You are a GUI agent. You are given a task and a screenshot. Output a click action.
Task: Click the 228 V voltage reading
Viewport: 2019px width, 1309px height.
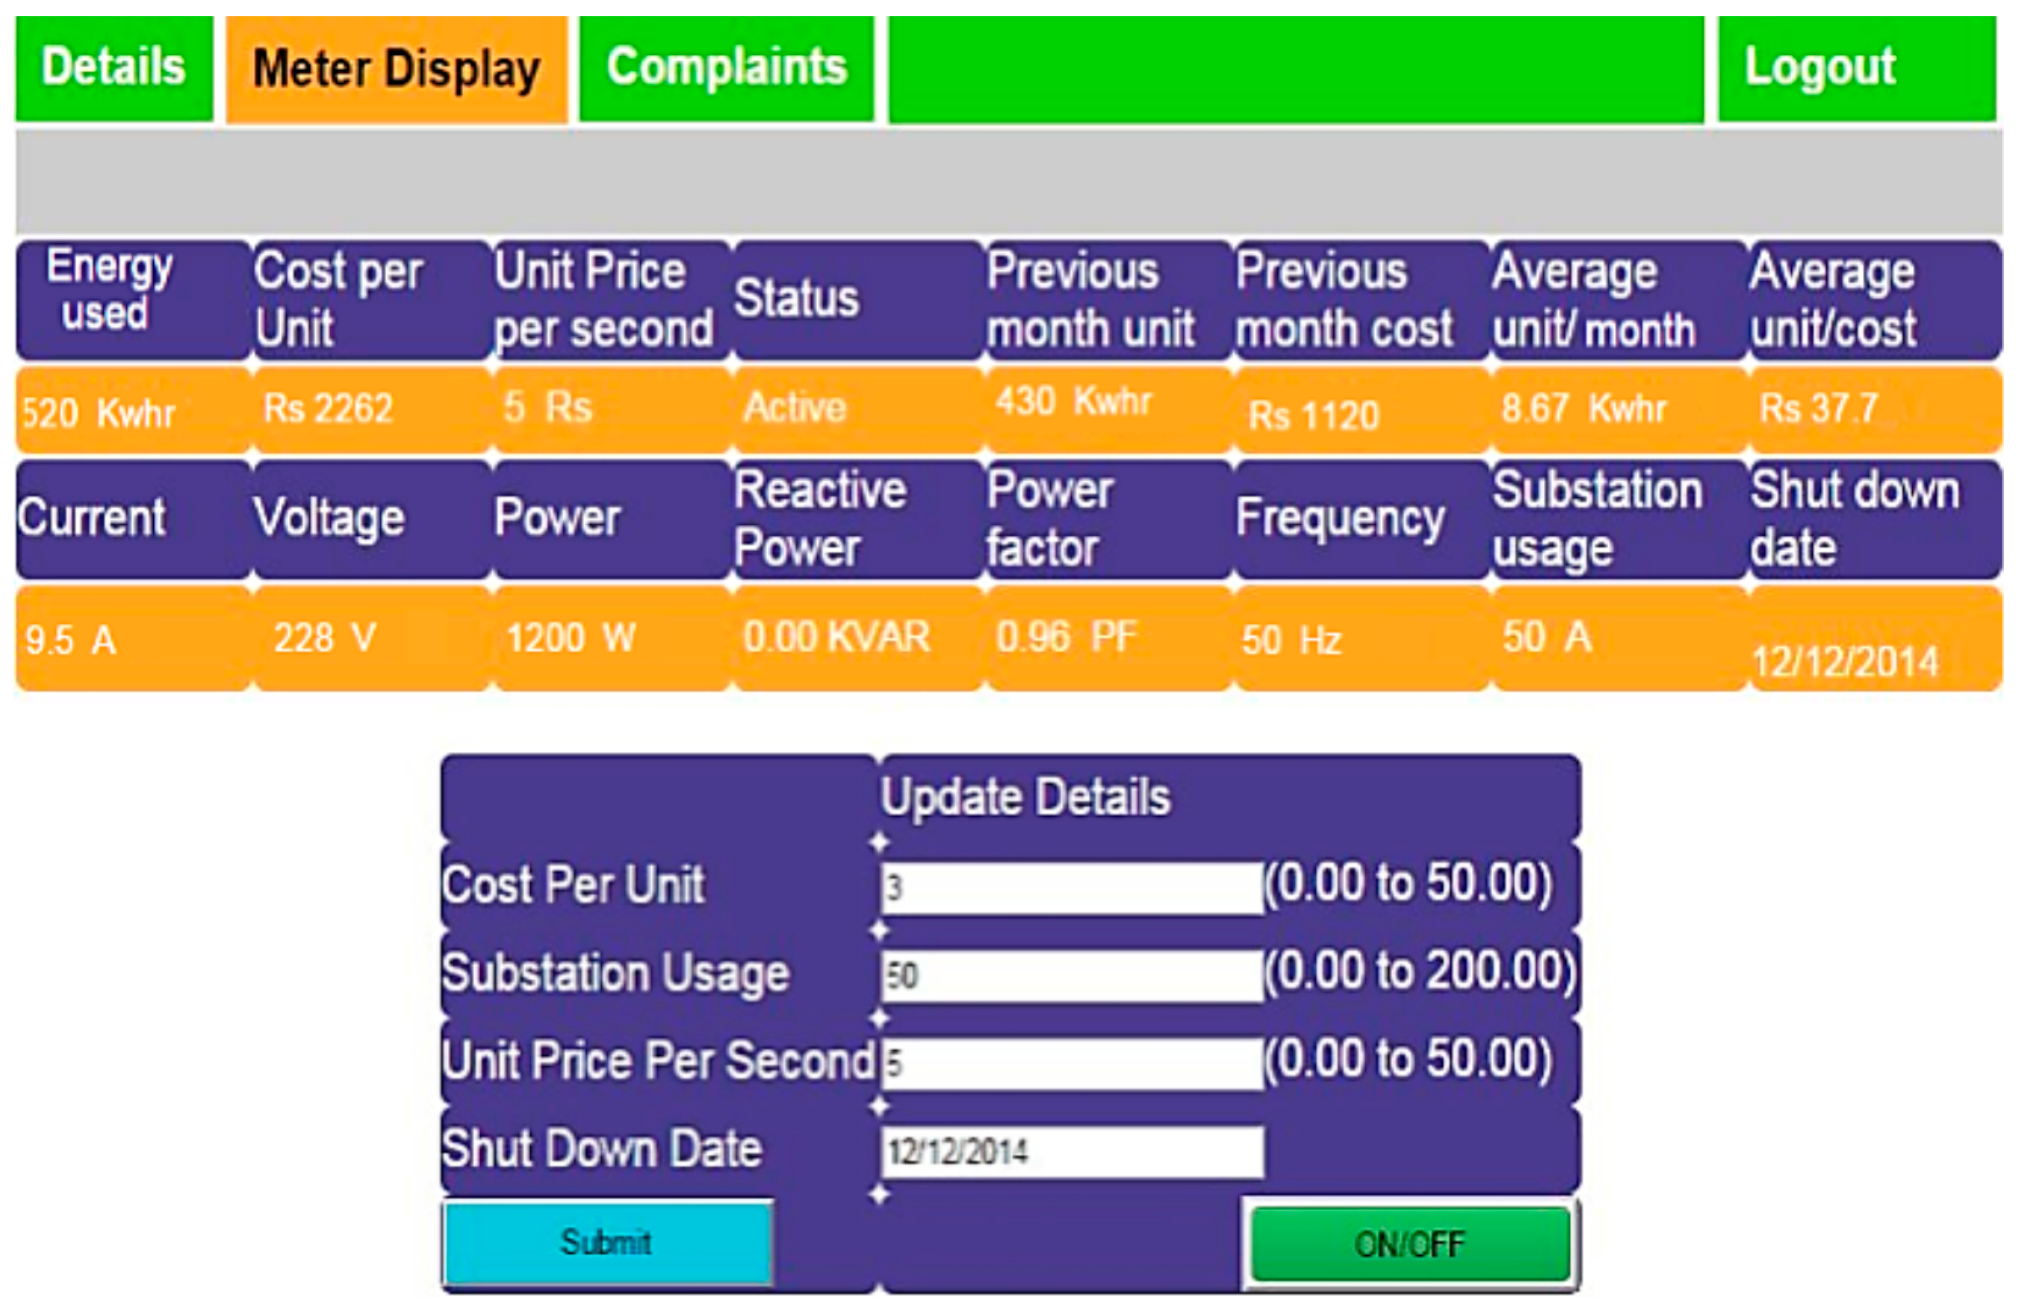click(326, 638)
